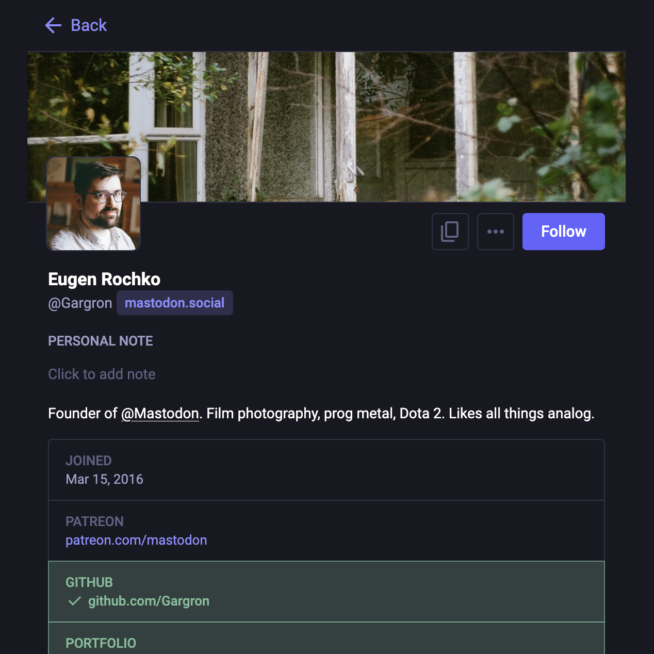Open the github.com/Gargron verified link
Screen dimensions: 654x654
(x=149, y=601)
